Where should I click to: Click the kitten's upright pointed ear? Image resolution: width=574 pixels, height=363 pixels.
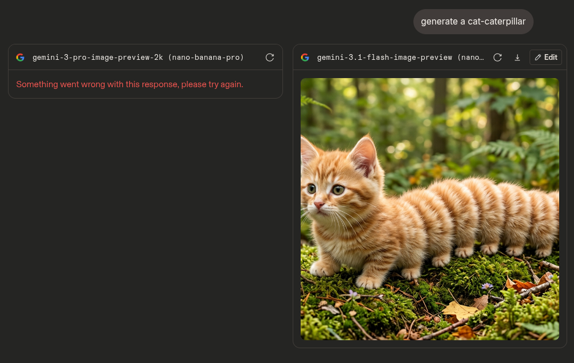[364, 154]
